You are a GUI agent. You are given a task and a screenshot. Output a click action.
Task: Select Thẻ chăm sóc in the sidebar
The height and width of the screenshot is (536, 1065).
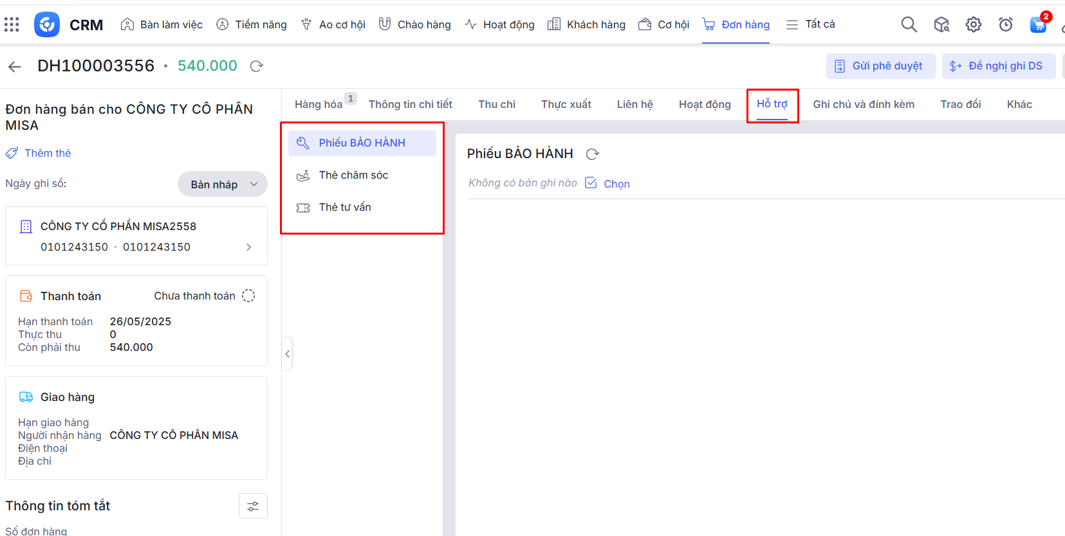click(x=353, y=175)
